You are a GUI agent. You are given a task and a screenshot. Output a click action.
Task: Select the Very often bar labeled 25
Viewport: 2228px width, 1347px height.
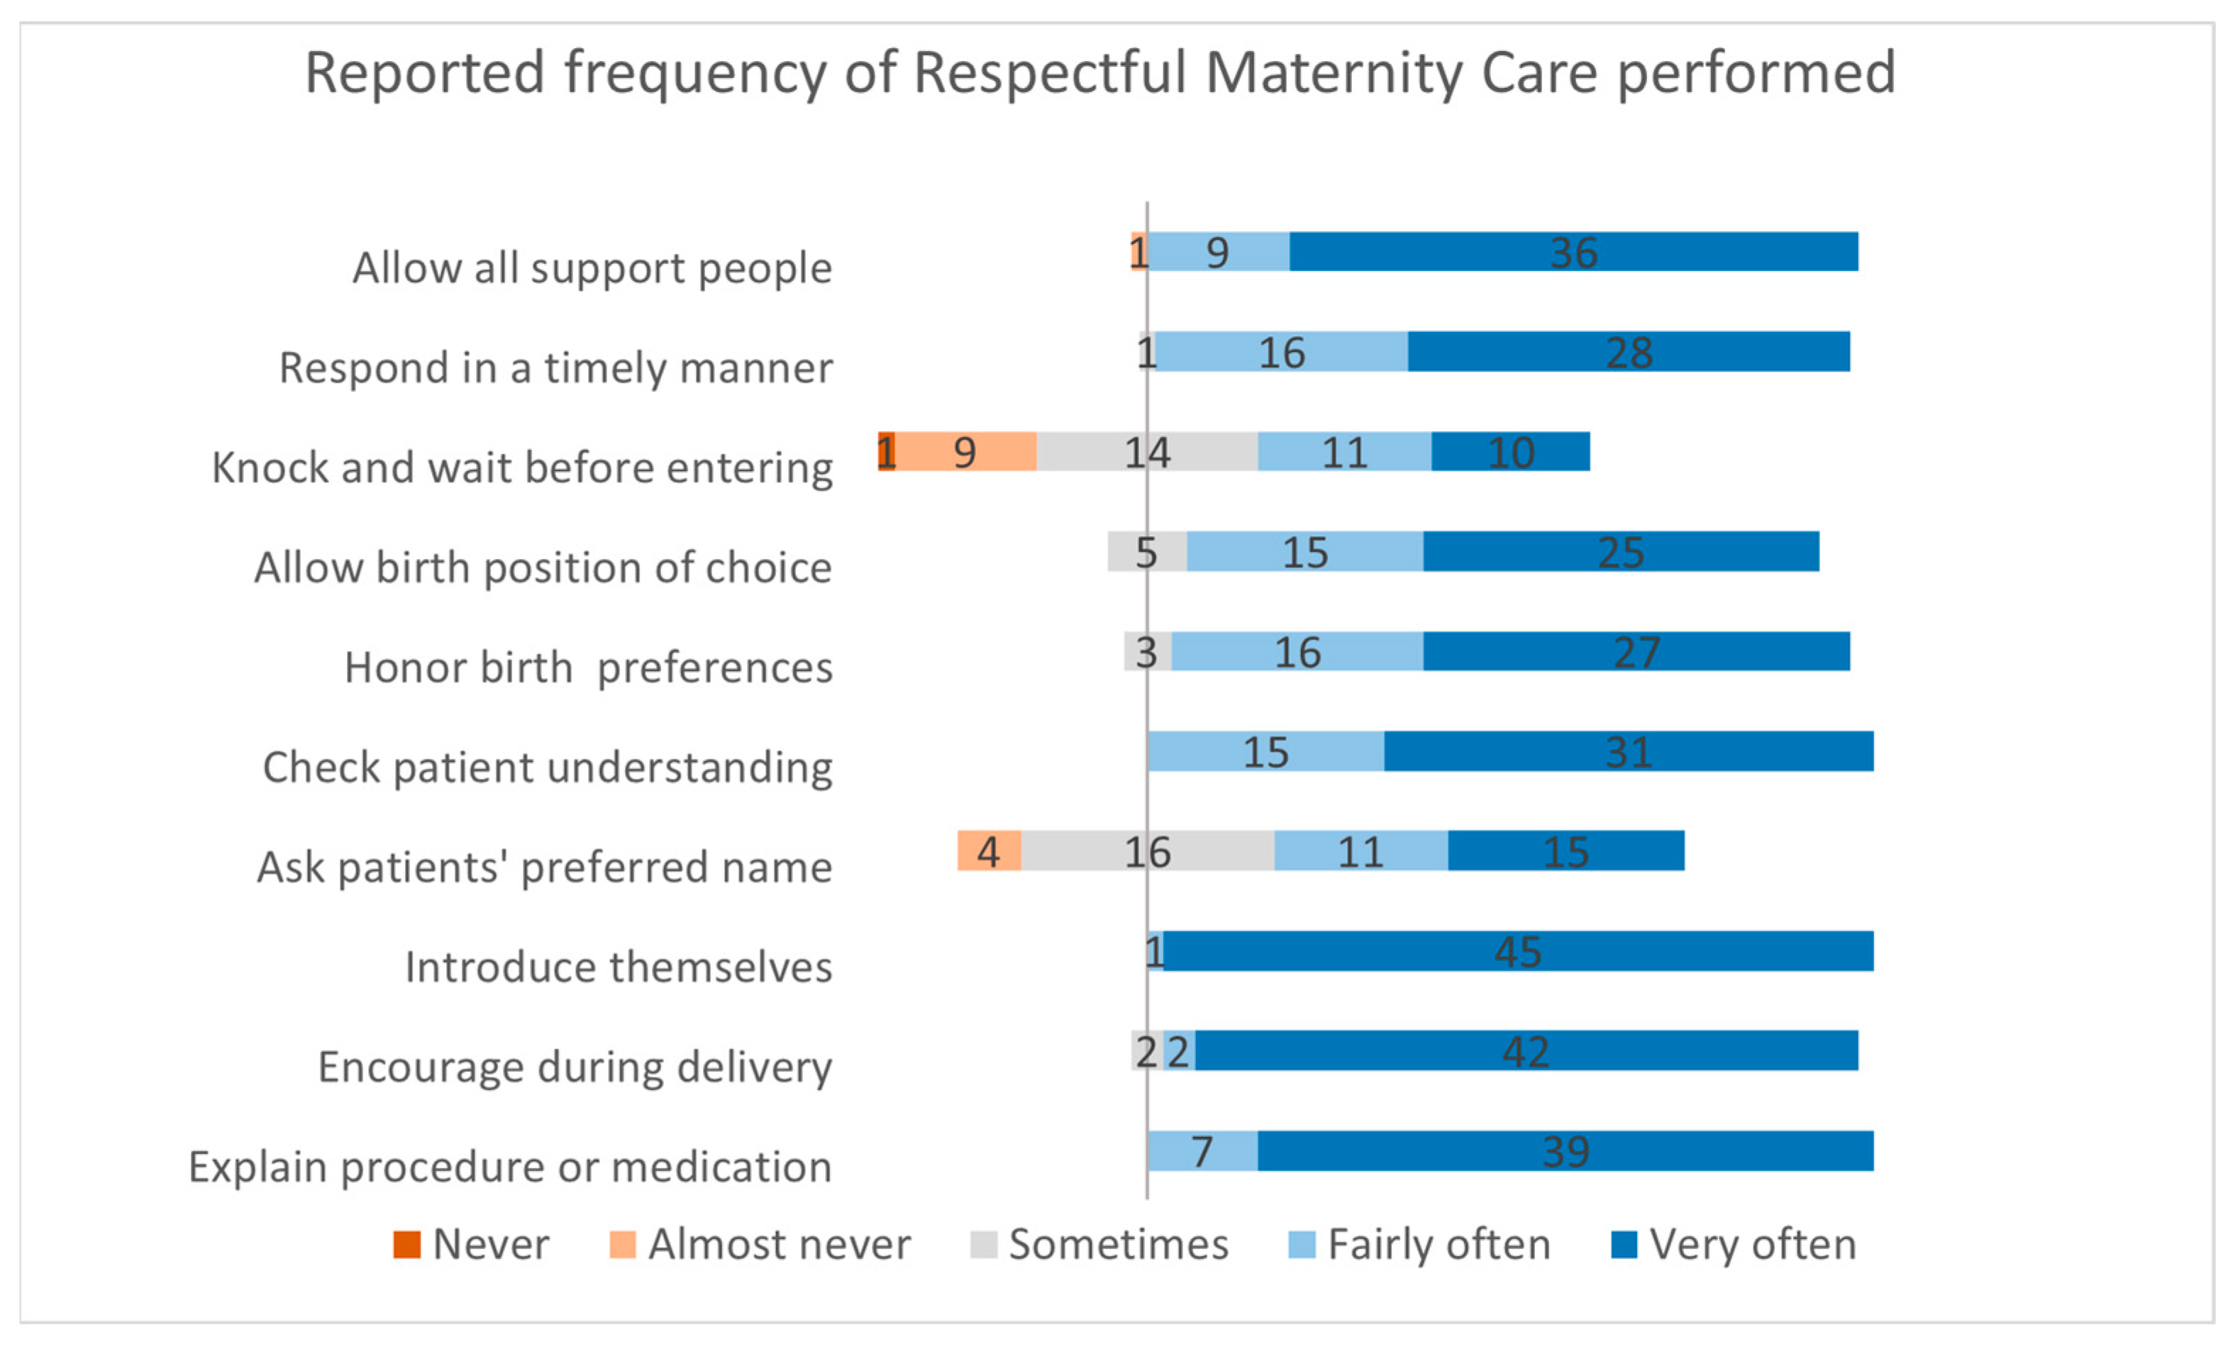[x=1620, y=551]
